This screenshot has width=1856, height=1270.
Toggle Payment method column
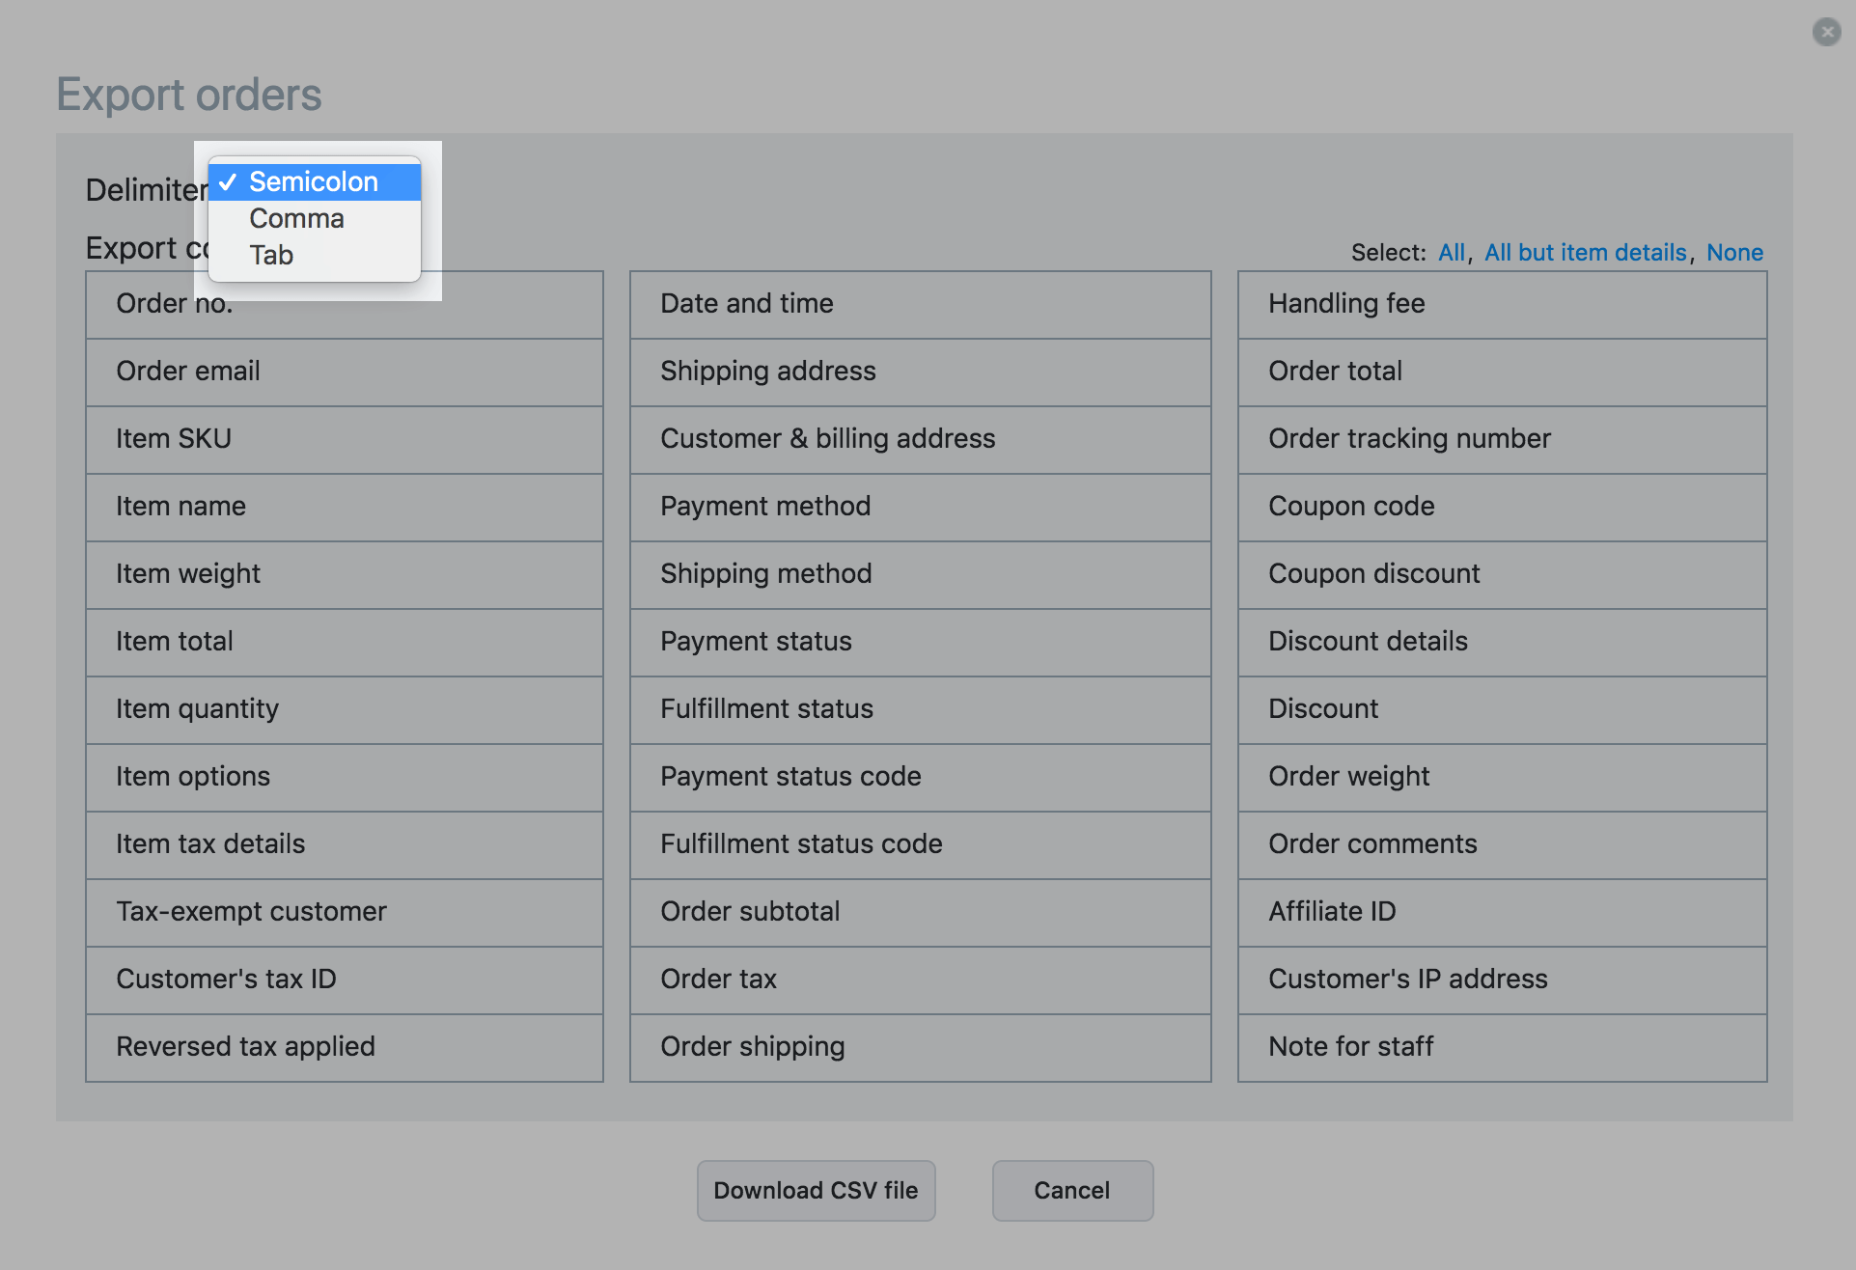coord(919,507)
